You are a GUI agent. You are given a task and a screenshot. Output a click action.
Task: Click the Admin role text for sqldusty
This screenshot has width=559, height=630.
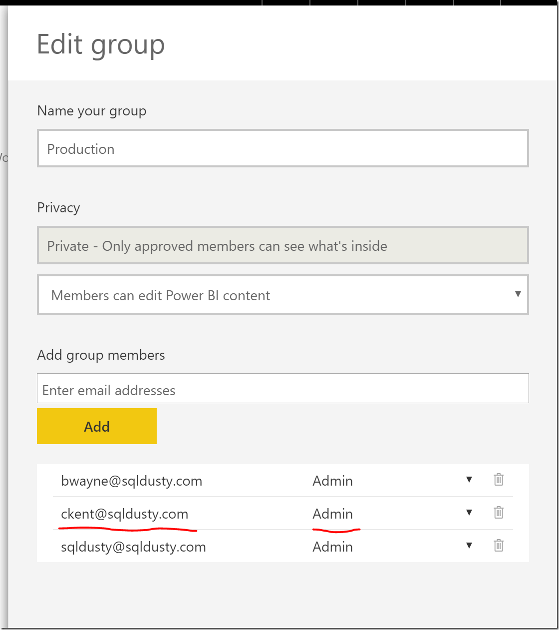332,547
